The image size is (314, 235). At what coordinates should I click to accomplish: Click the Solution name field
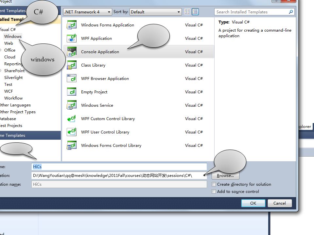tap(119, 184)
